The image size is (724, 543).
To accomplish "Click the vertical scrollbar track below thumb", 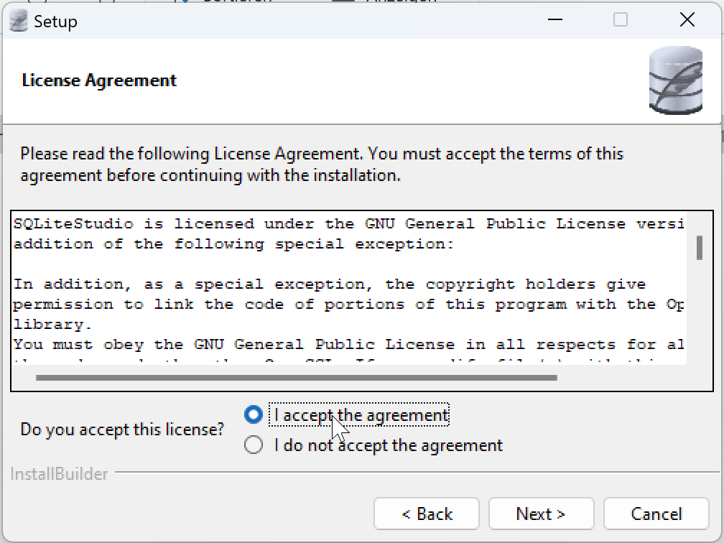I will coord(699,316).
